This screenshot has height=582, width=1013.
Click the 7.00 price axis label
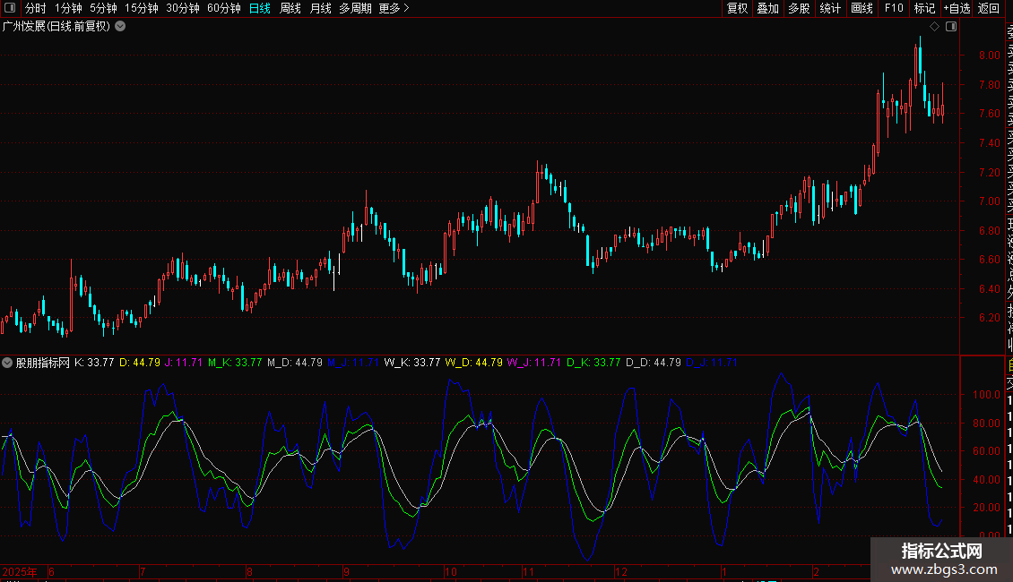tap(989, 201)
